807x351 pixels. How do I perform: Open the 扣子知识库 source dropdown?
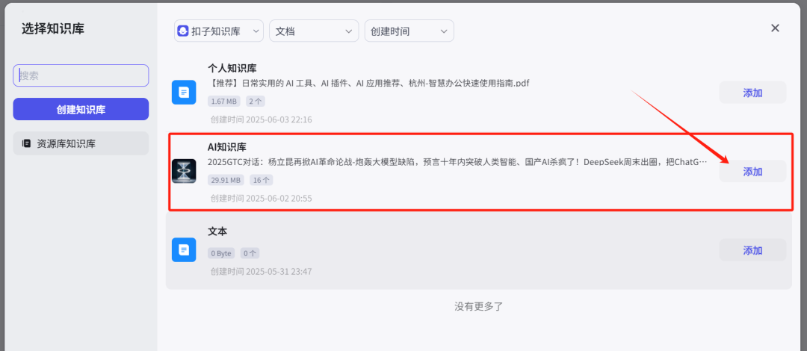click(x=219, y=31)
